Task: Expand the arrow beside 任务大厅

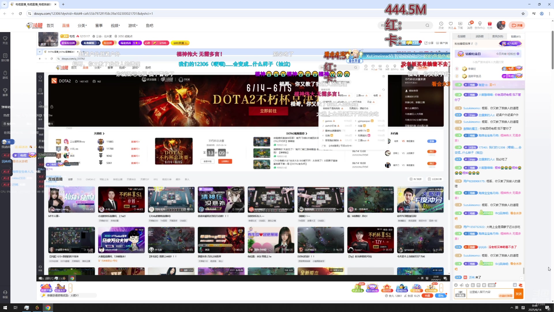Action: pos(70,288)
